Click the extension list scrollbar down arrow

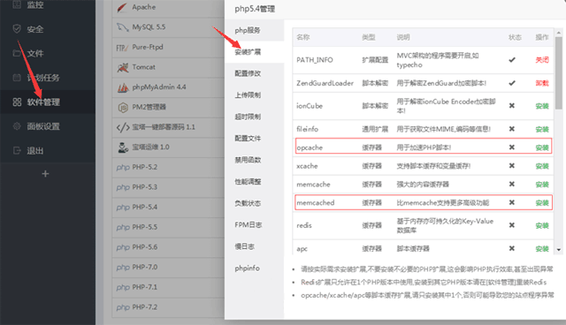click(559, 250)
